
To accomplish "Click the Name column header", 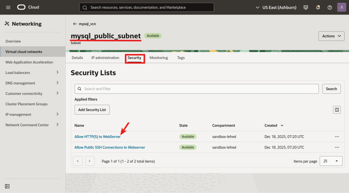I will pyautogui.click(x=79, y=125).
